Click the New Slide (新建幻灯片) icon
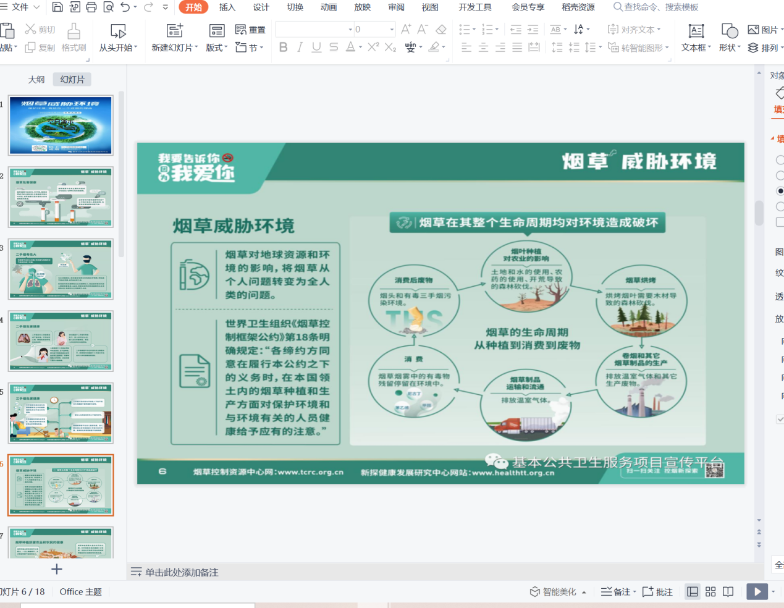Screen dimensions: 784x608 click(x=175, y=31)
